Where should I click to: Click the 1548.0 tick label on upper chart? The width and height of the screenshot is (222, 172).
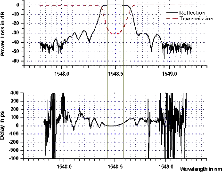(x=62, y=73)
